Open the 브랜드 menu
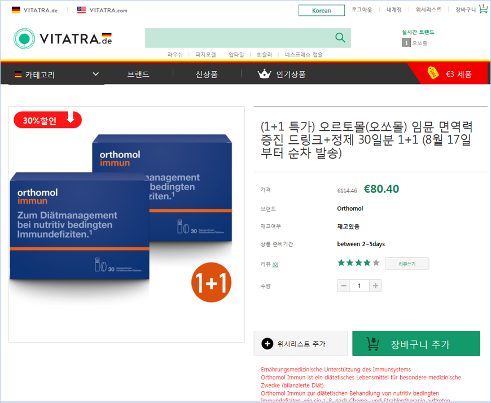Screen dimensions: 491x403 [x=138, y=74]
